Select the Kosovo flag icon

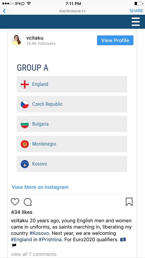(x=25, y=164)
